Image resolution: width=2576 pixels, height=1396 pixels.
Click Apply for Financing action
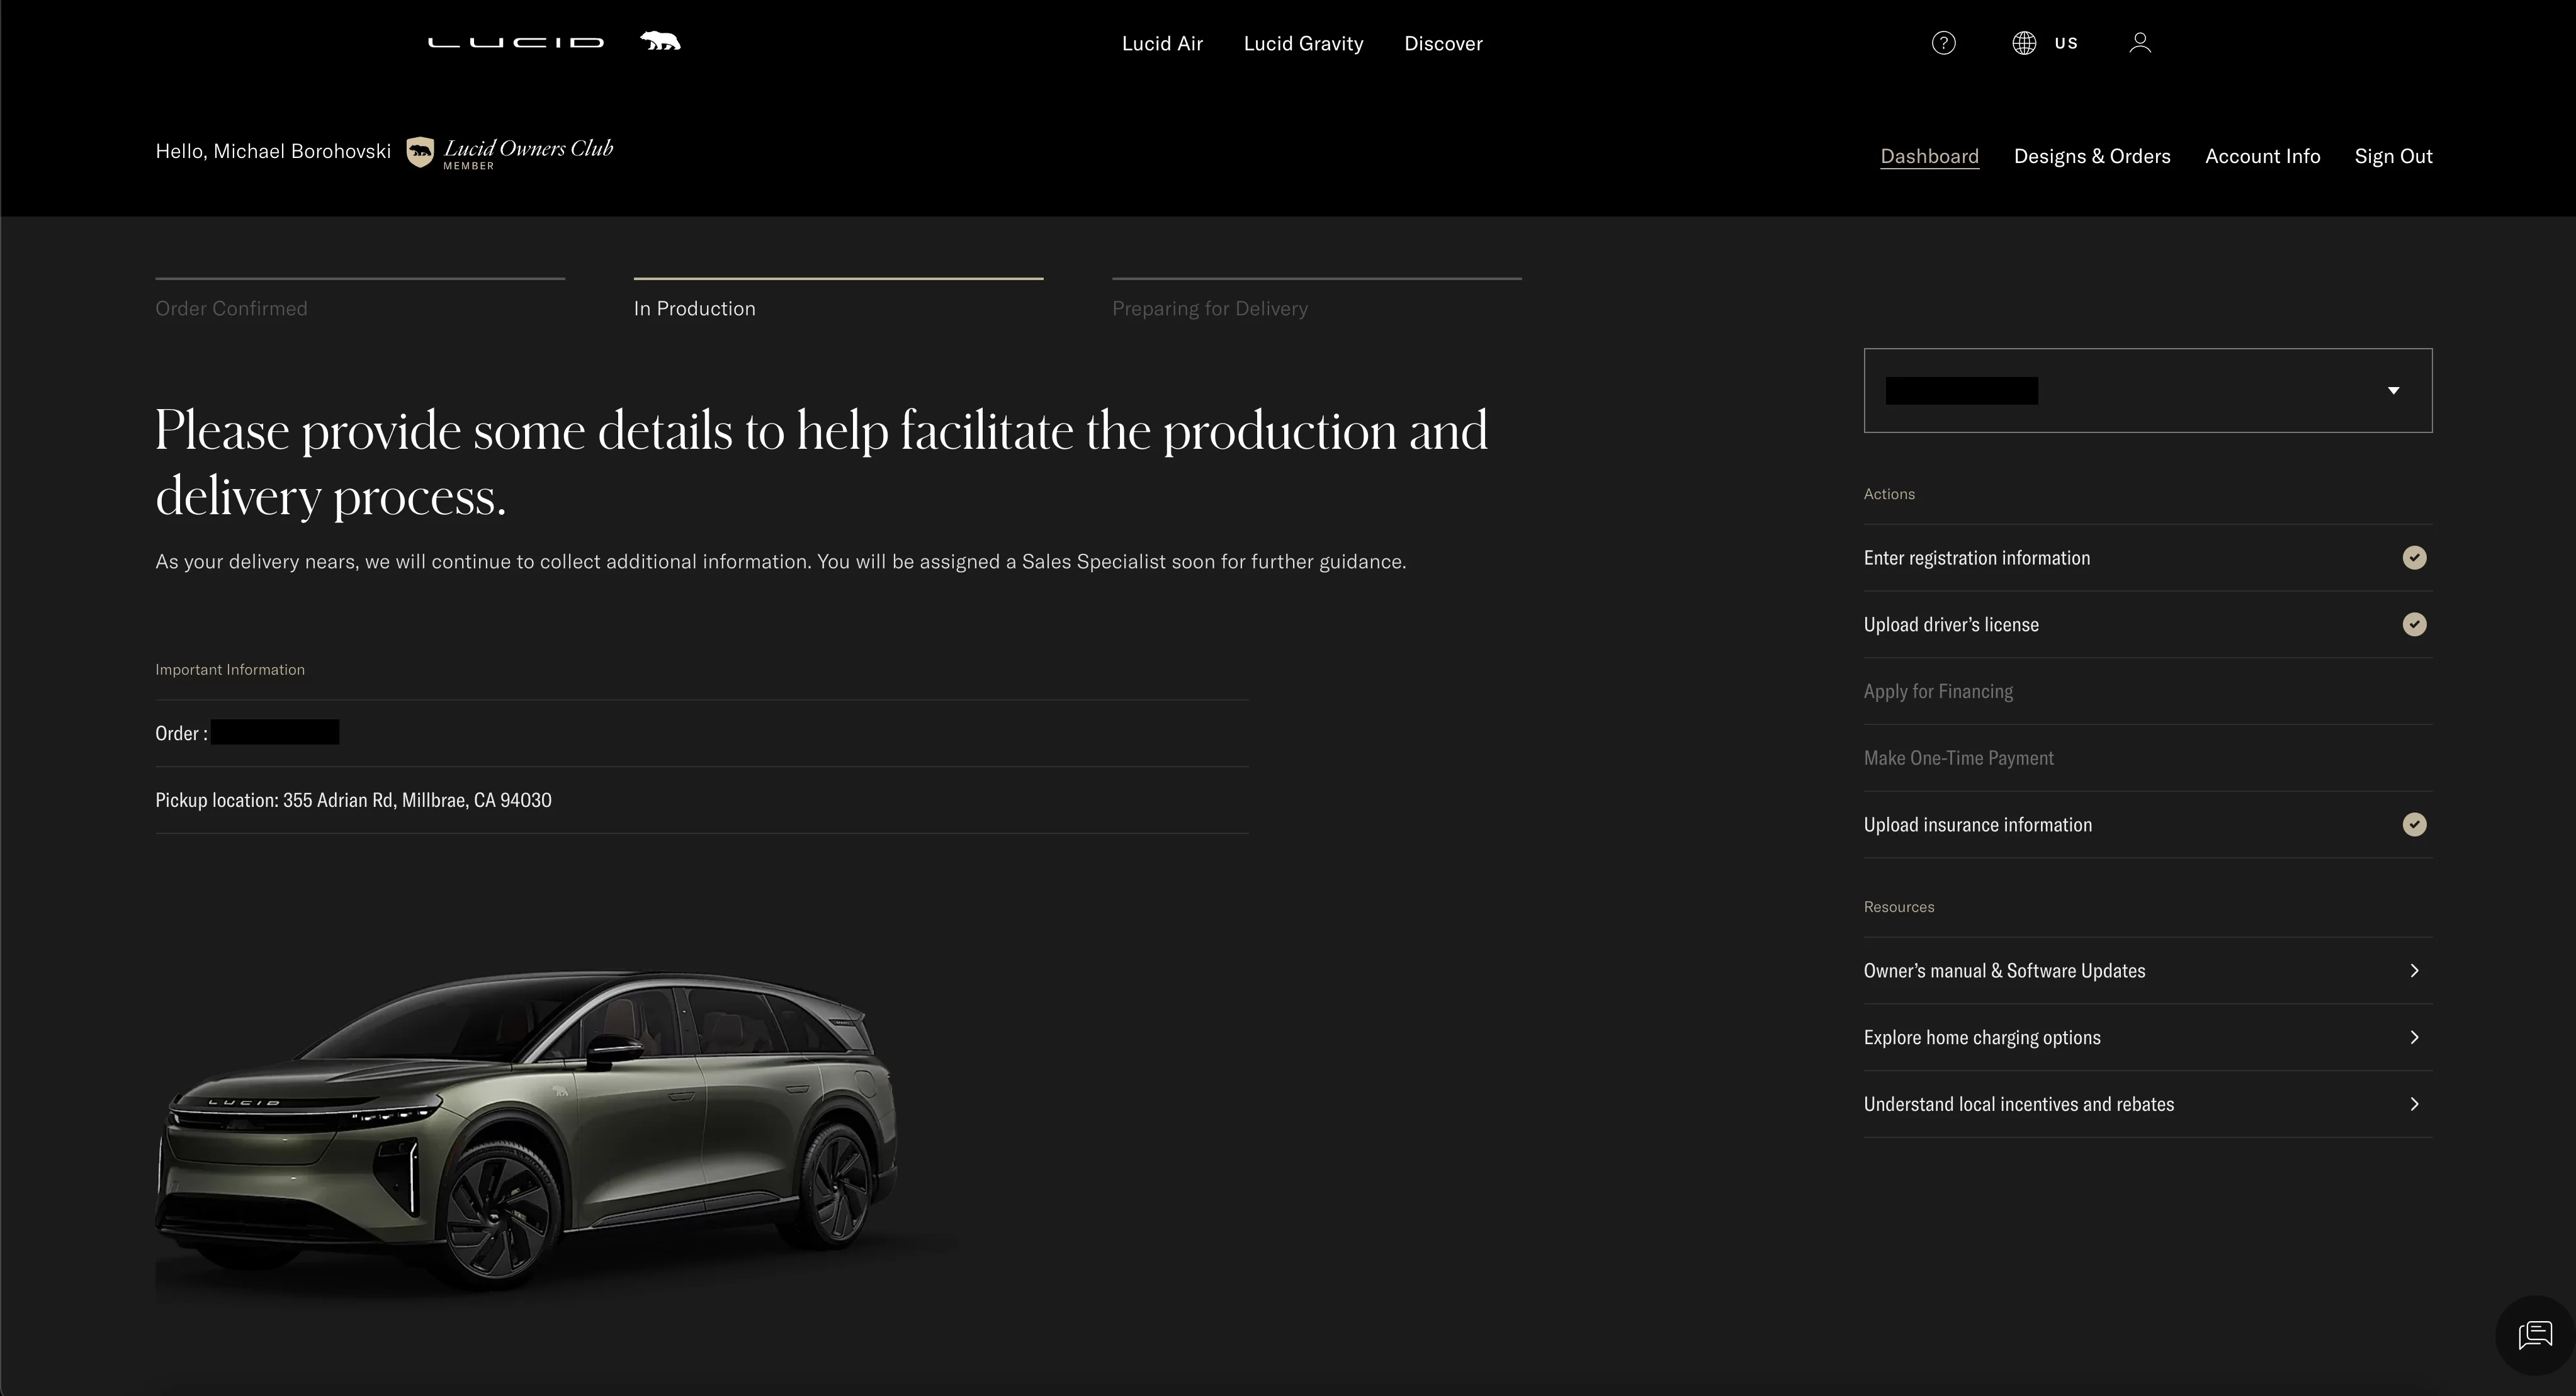[2147, 692]
